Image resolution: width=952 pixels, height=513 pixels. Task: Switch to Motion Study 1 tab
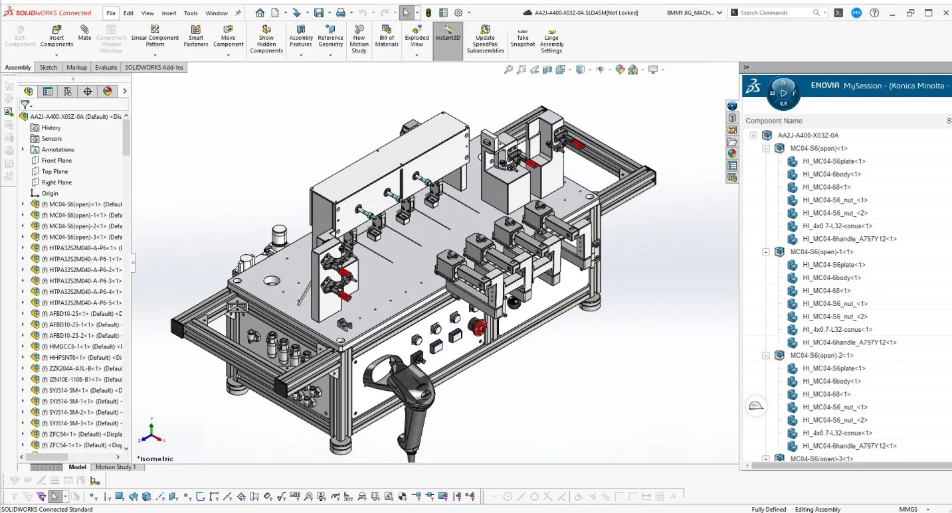[x=116, y=467]
